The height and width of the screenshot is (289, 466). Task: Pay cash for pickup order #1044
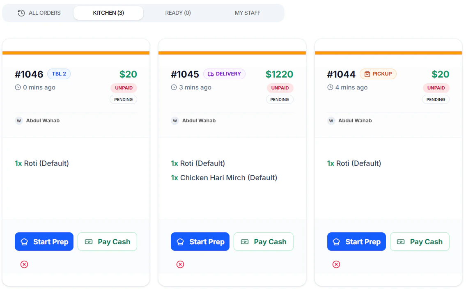(x=420, y=242)
